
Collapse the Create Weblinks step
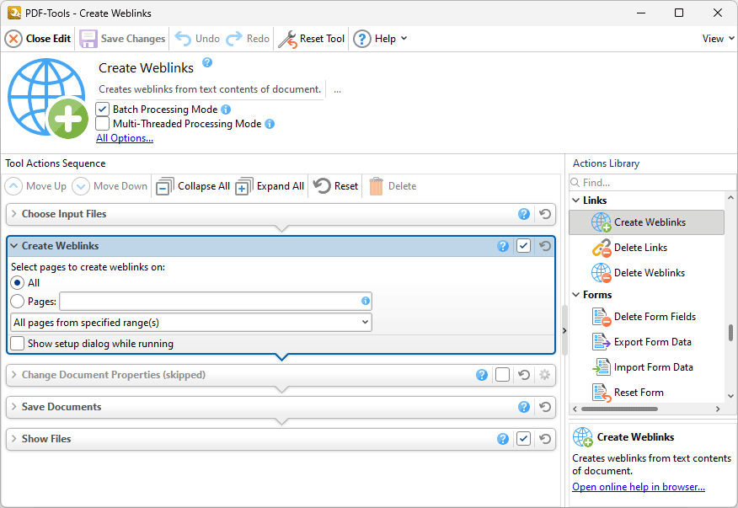14,246
